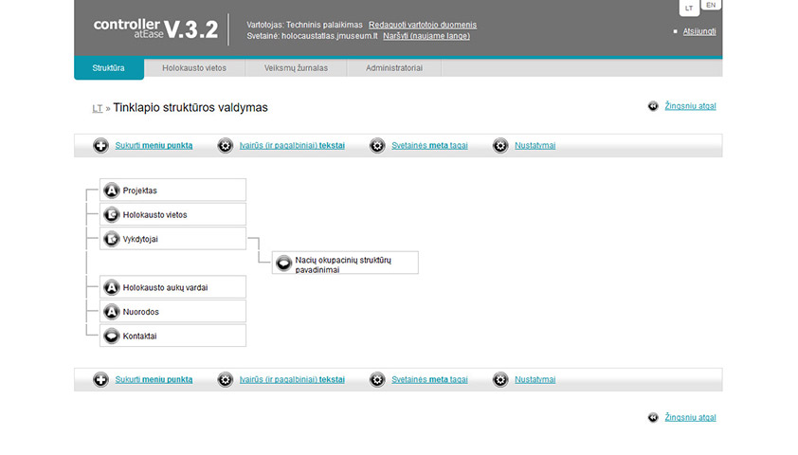The image size is (798, 455).
Task: Click the LT breadcrumb link
Action: [x=98, y=108]
